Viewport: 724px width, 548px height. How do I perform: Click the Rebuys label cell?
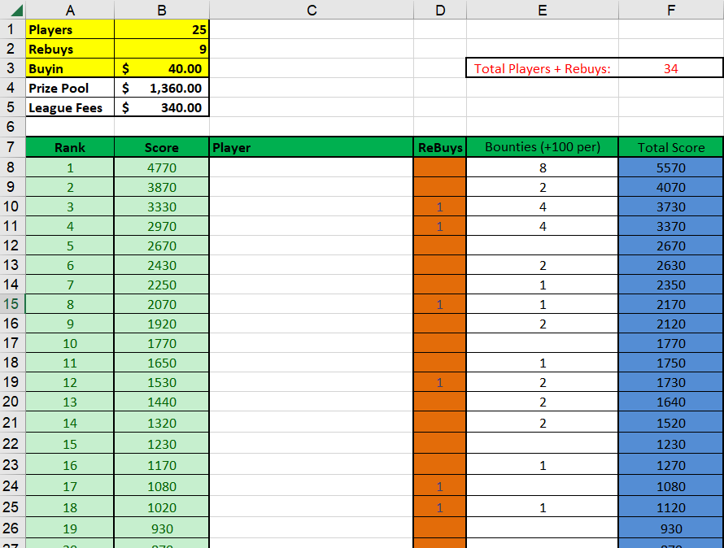coord(70,49)
